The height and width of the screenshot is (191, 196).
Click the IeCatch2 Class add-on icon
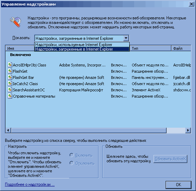(10, 84)
